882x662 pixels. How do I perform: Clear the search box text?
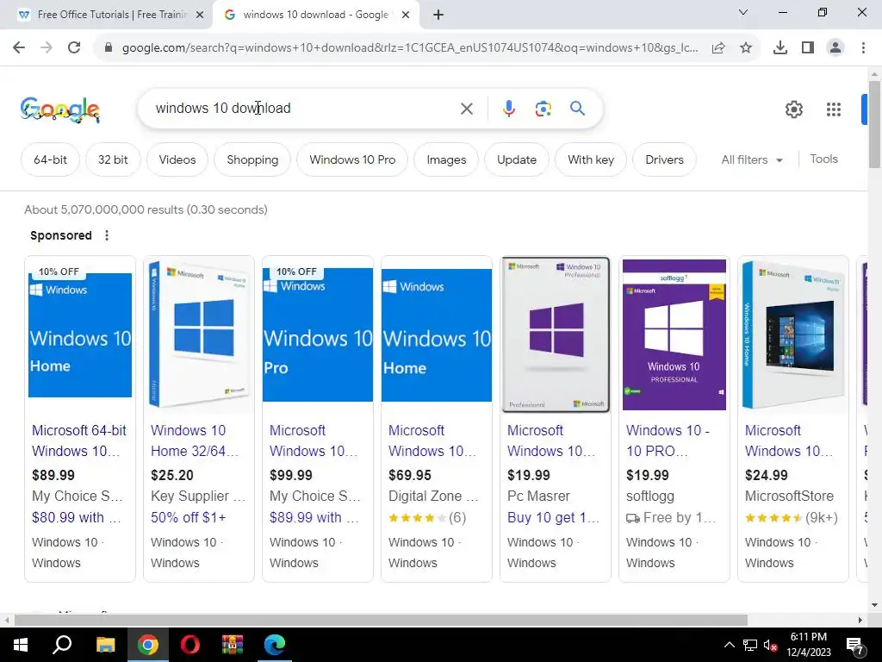pyautogui.click(x=467, y=109)
